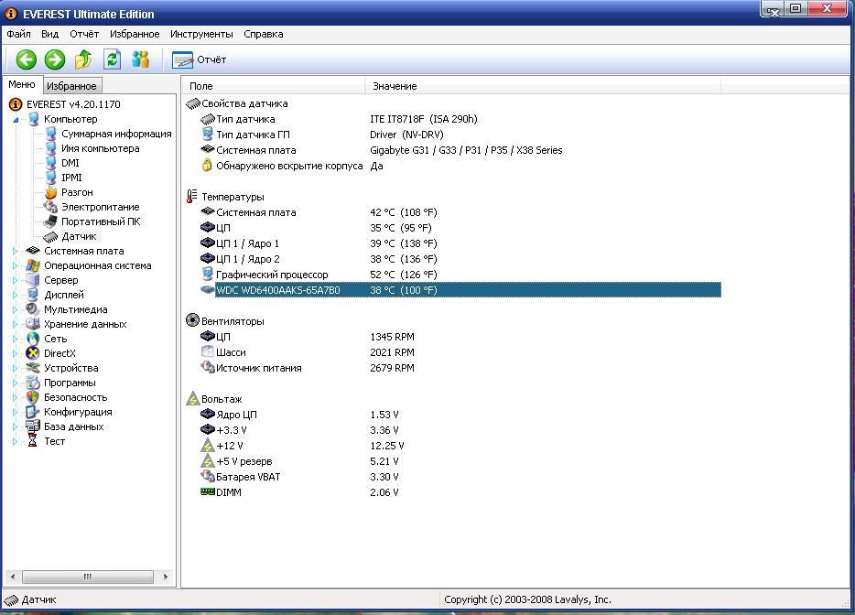Select Суммарная информация in tree
This screenshot has height=615, width=855.
tap(116, 135)
